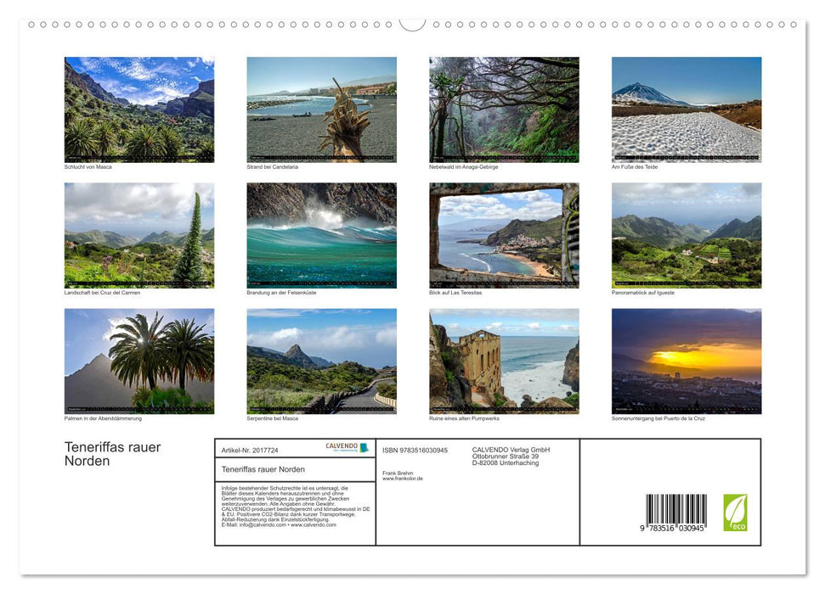Toggle the Masca gorge thumbnail selection

point(138,109)
